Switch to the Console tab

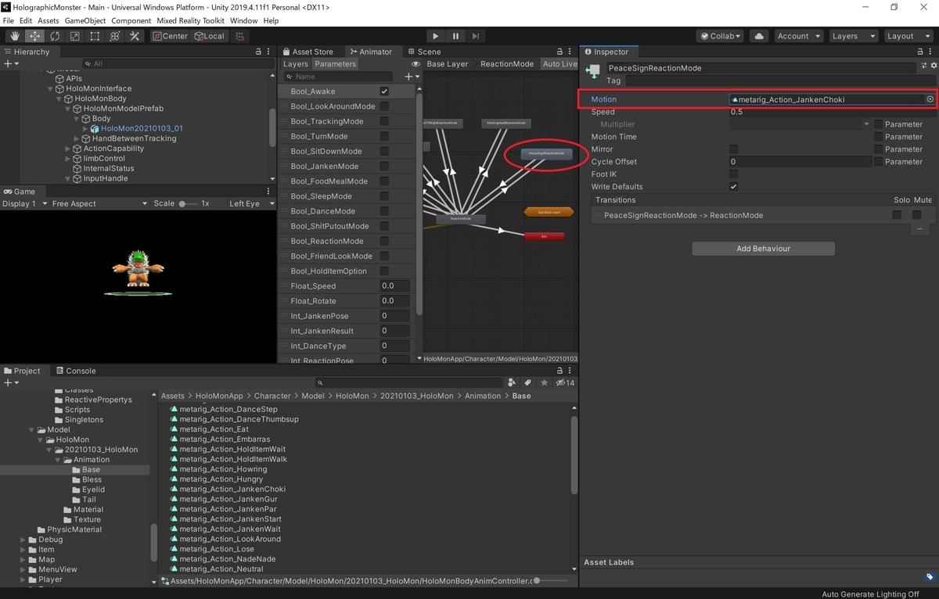pyautogui.click(x=75, y=371)
